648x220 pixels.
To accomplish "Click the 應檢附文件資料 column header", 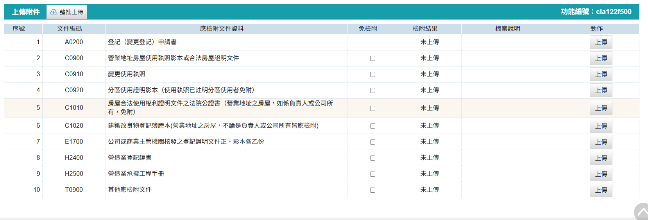I will tap(222, 29).
